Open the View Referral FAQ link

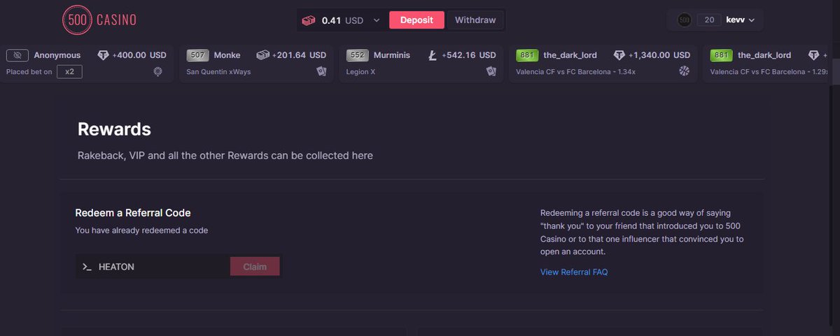[x=574, y=272]
